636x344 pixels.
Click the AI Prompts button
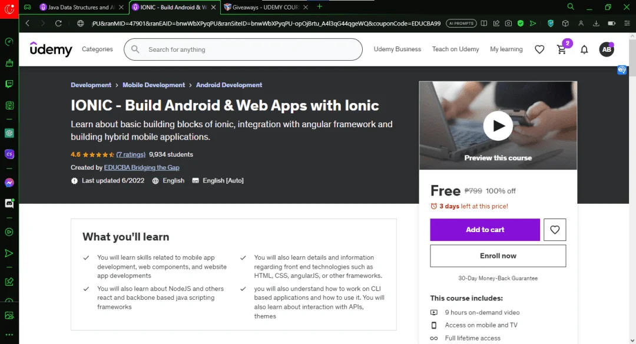click(461, 24)
